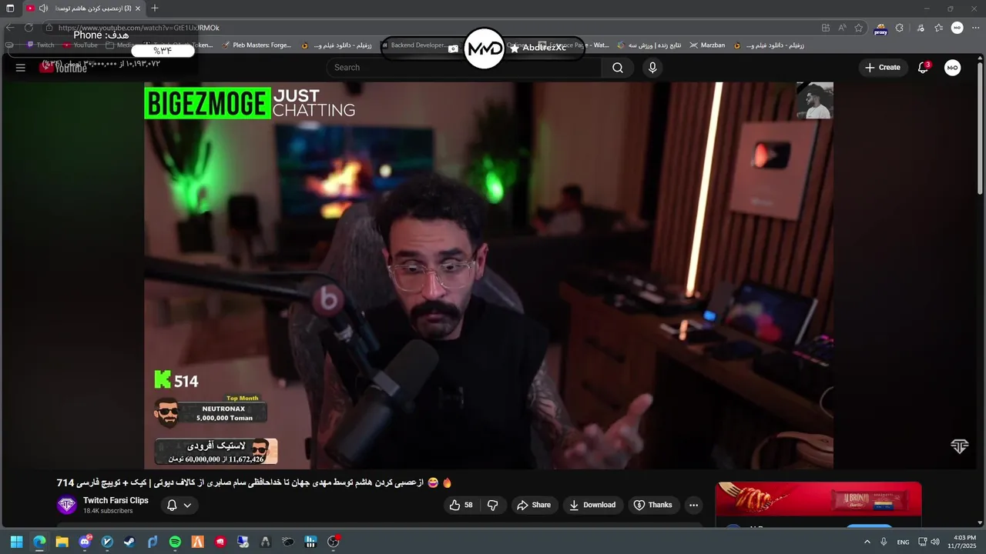Add page to favorites star
Image resolution: width=986 pixels, height=554 pixels.
858,28
